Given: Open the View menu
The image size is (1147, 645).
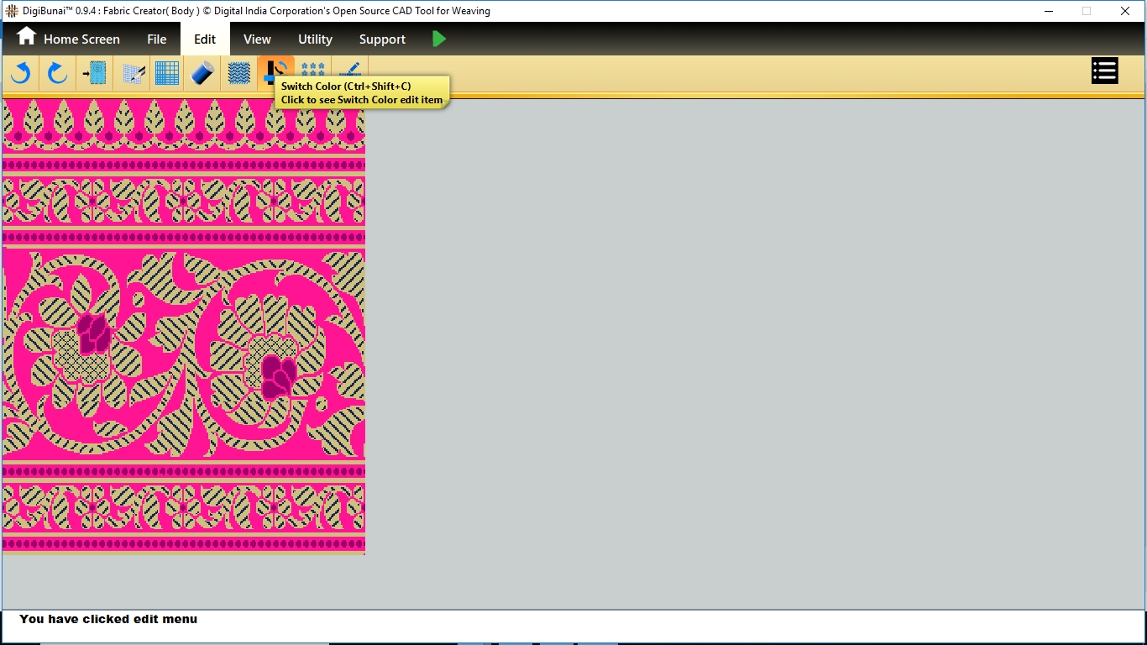Looking at the screenshot, I should (257, 39).
